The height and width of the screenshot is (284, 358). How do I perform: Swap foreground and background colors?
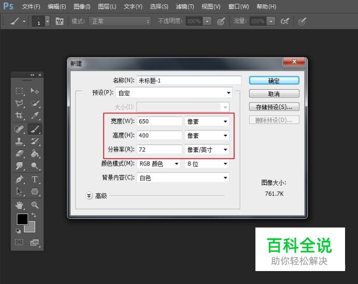point(34,215)
